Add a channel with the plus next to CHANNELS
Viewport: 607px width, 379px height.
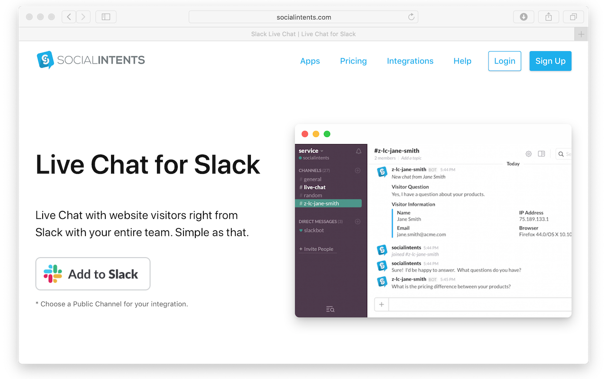(x=358, y=171)
